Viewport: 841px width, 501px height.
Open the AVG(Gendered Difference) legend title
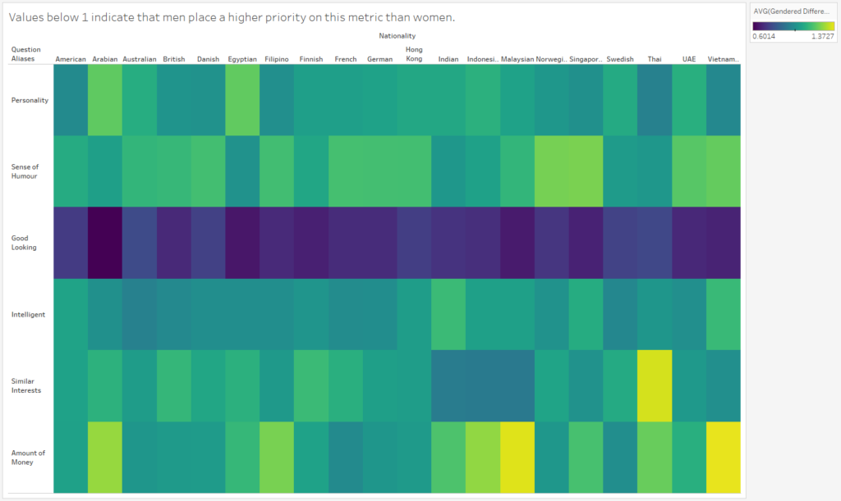[x=790, y=11]
